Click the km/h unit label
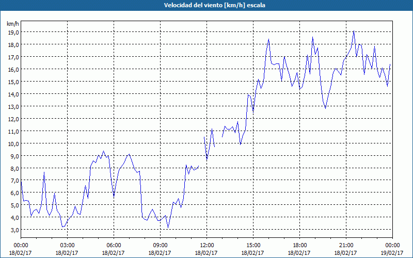Viewport: 413px width, 258px height. click(x=13, y=24)
